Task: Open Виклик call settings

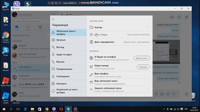Action: coord(68,62)
